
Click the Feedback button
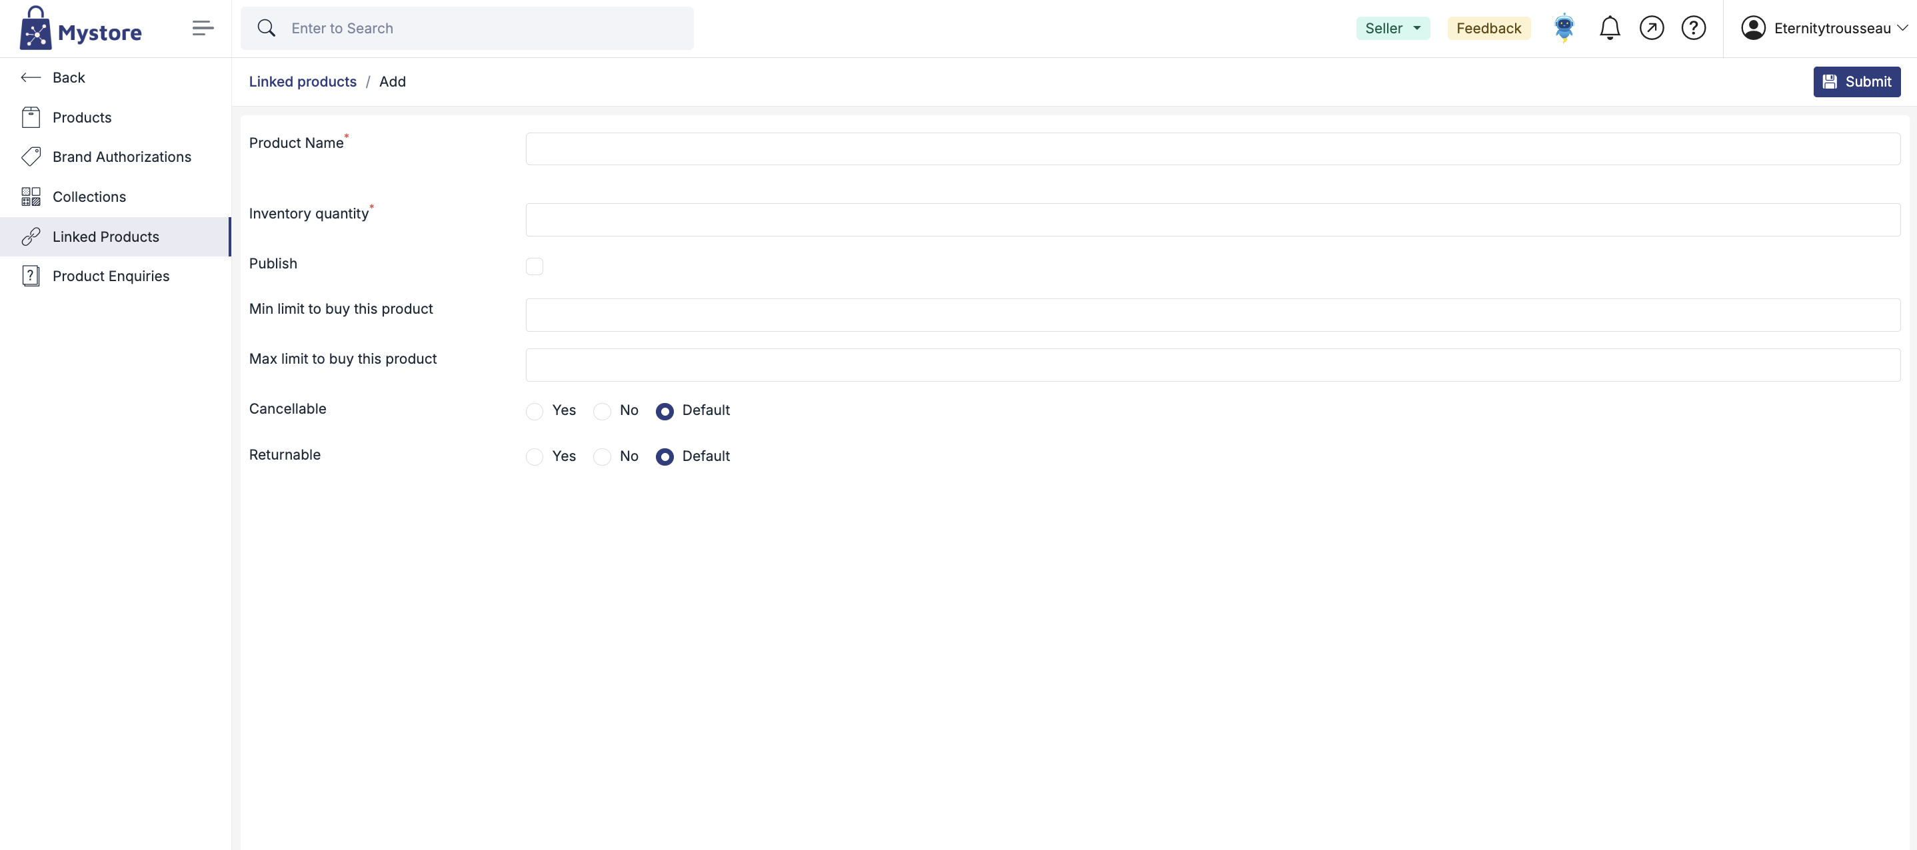point(1488,28)
